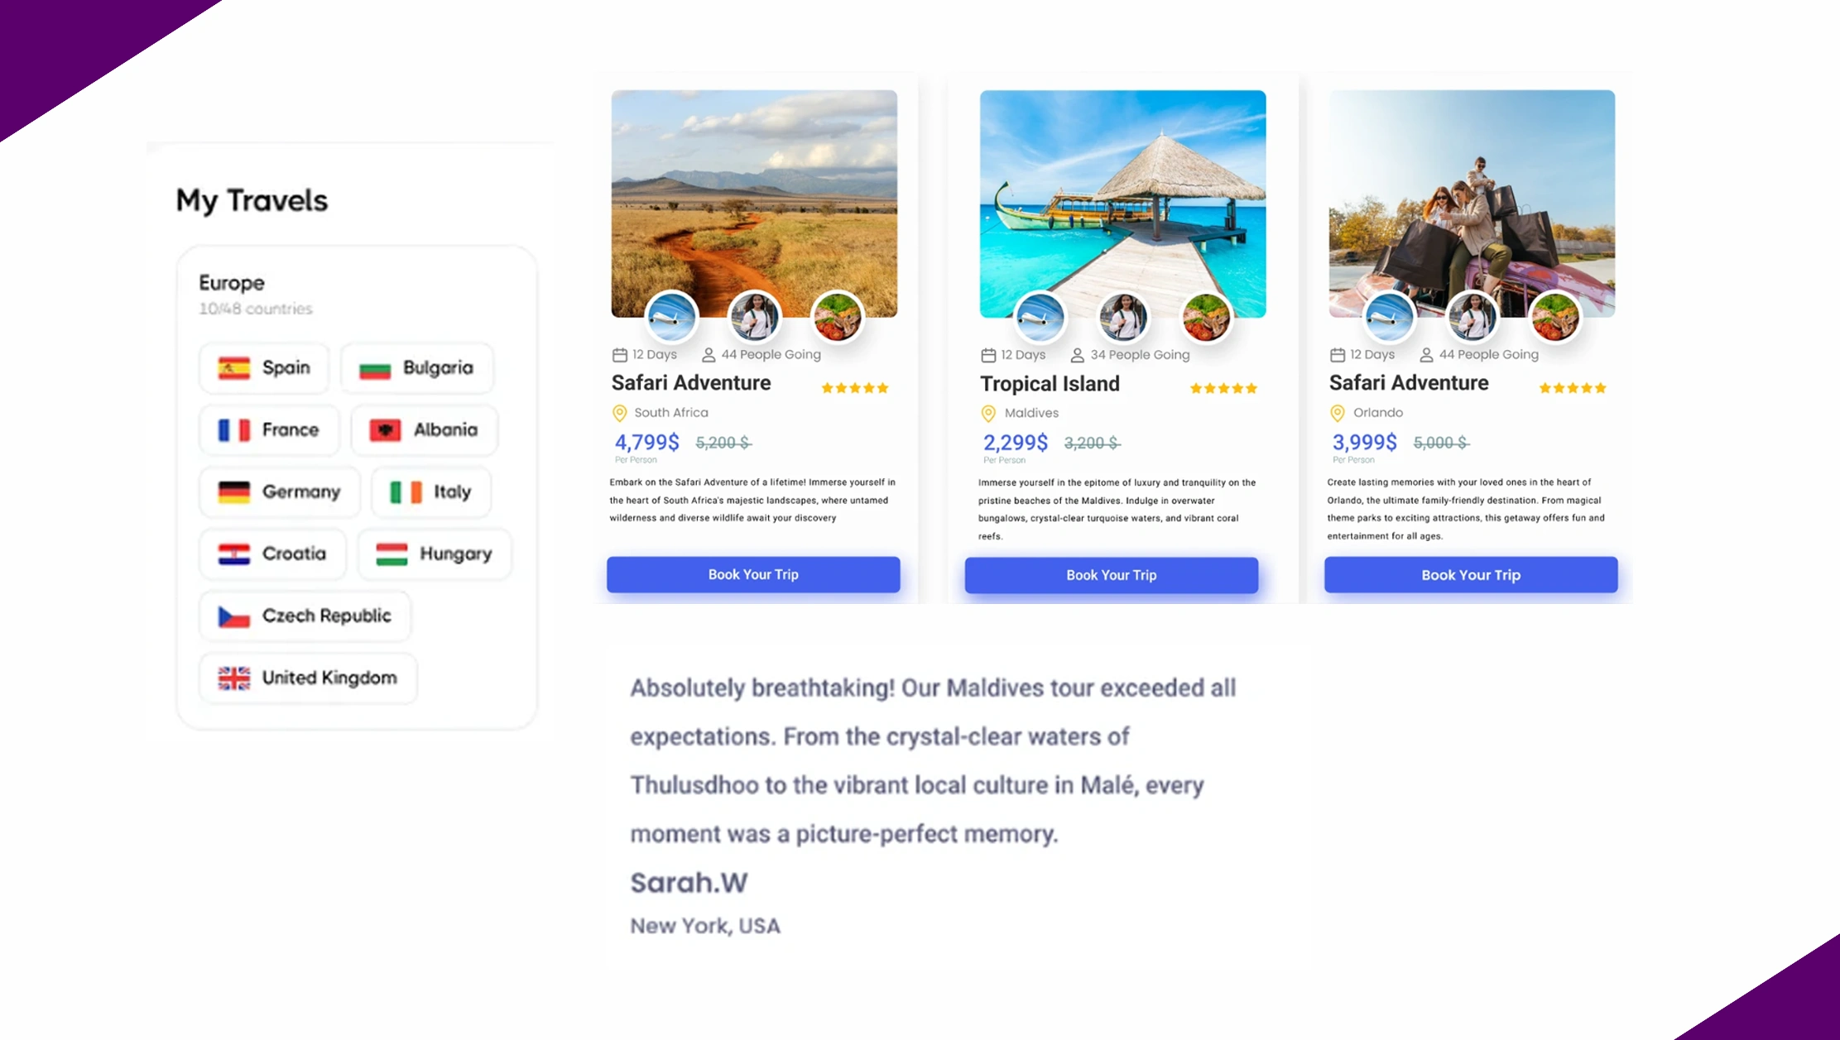
Task: Click the traveler avatar on Maldives card
Action: tap(1123, 317)
